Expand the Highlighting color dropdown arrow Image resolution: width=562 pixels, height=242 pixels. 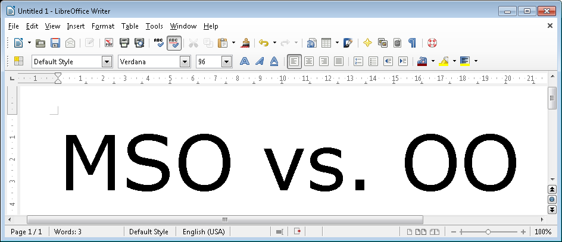point(454,61)
